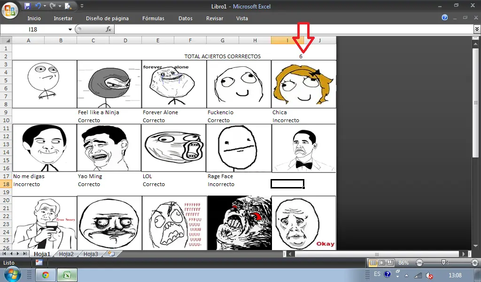Open the Undo history dropdown arrow

[x=45, y=6]
